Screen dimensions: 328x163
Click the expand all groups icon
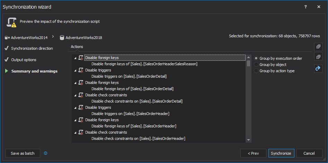(x=318, y=47)
